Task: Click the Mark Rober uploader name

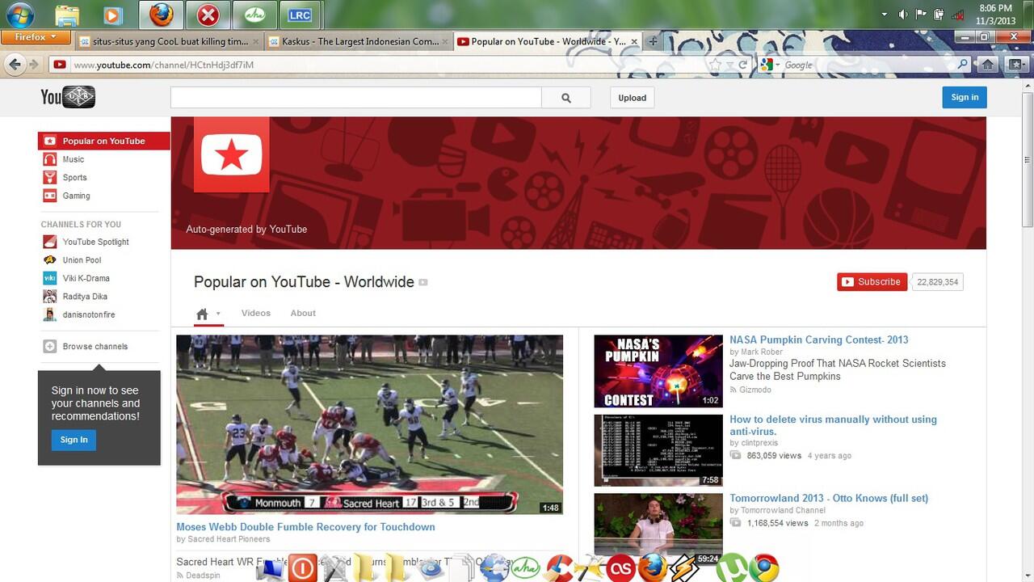Action: click(762, 352)
